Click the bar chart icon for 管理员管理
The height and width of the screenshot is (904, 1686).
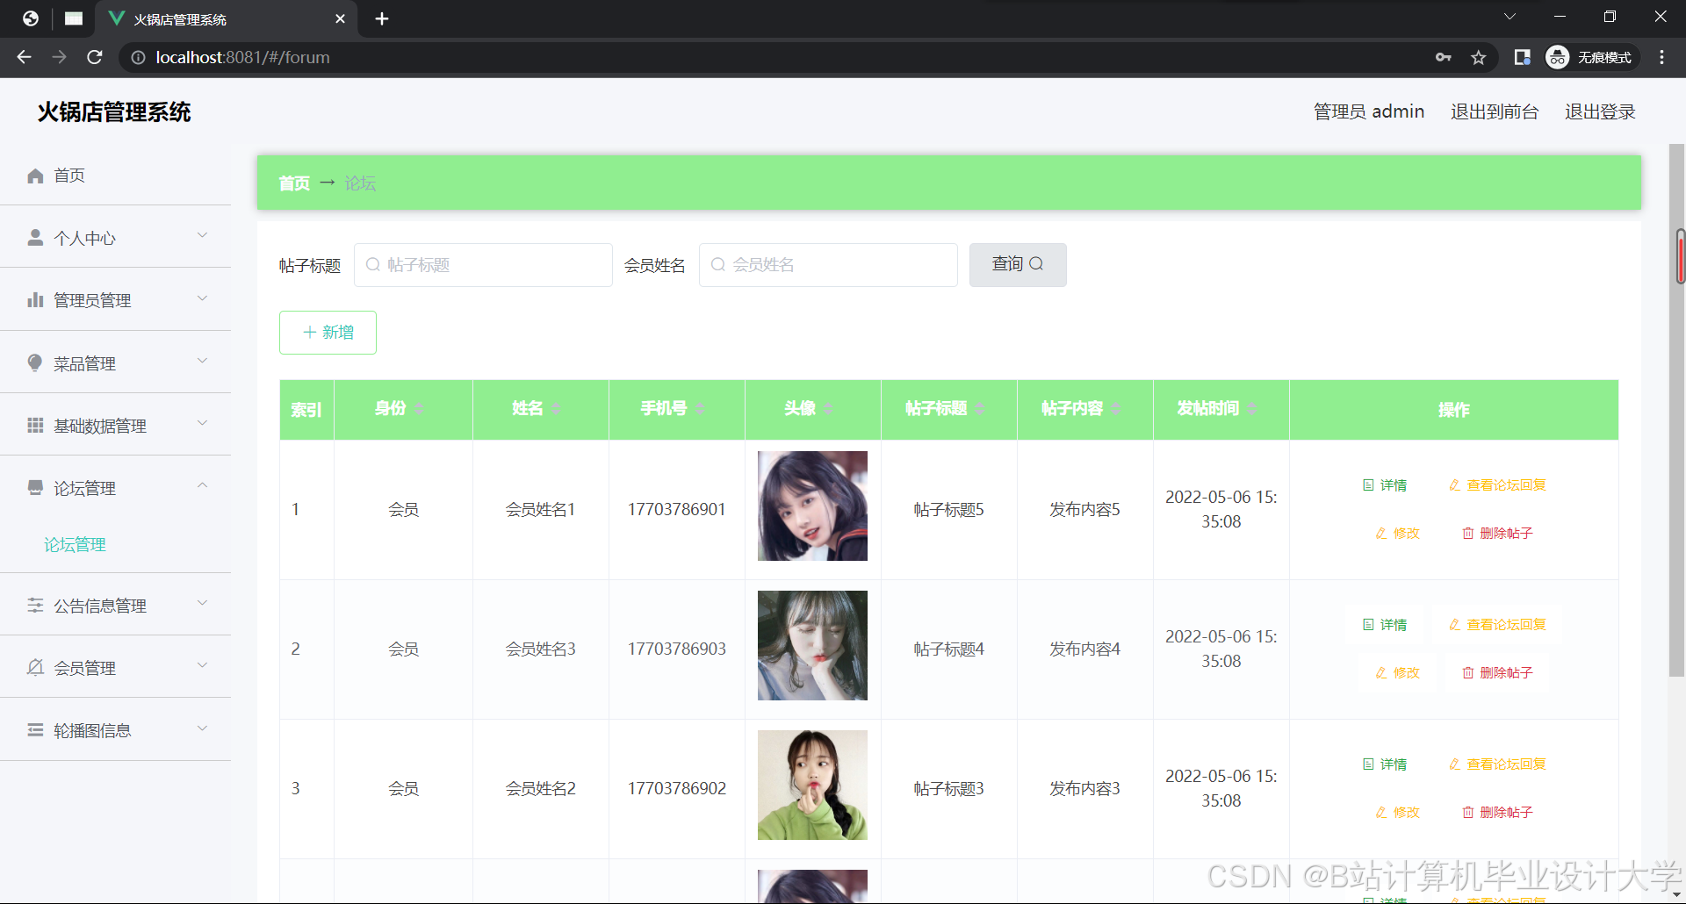pos(35,300)
